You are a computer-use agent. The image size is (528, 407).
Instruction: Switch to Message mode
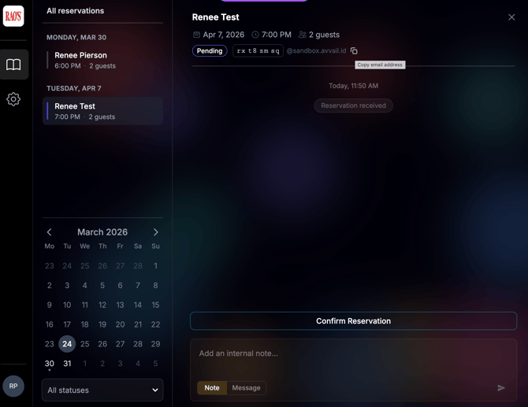pyautogui.click(x=246, y=388)
